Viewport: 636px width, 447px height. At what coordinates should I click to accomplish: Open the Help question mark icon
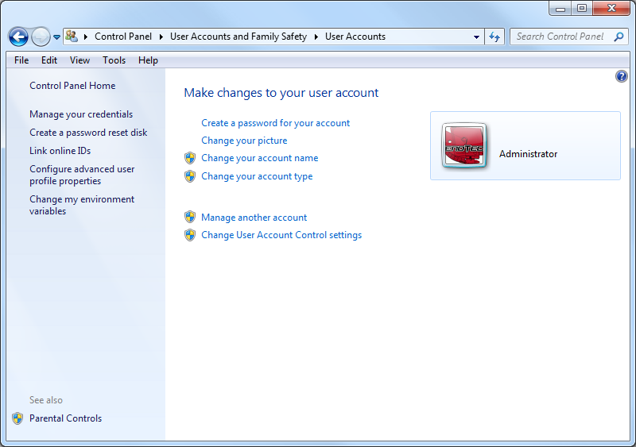coord(622,76)
